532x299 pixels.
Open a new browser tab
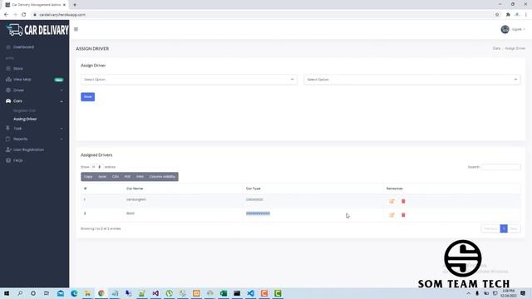coord(75,5)
